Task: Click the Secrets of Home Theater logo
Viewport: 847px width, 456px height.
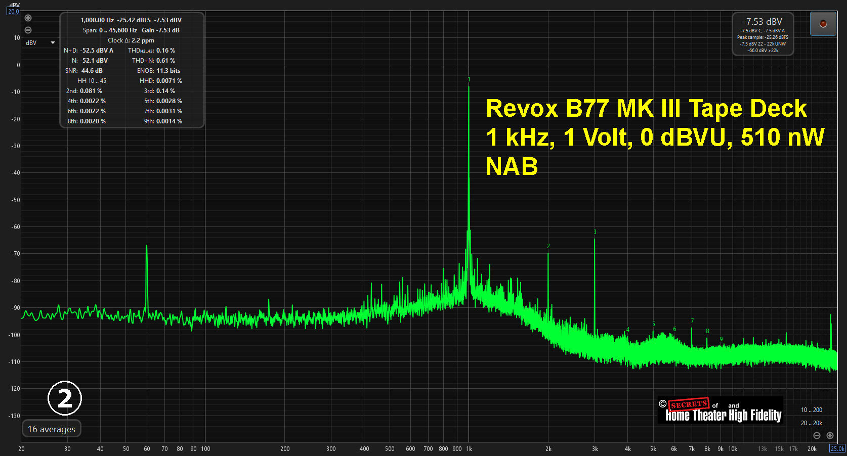Action: 721,411
